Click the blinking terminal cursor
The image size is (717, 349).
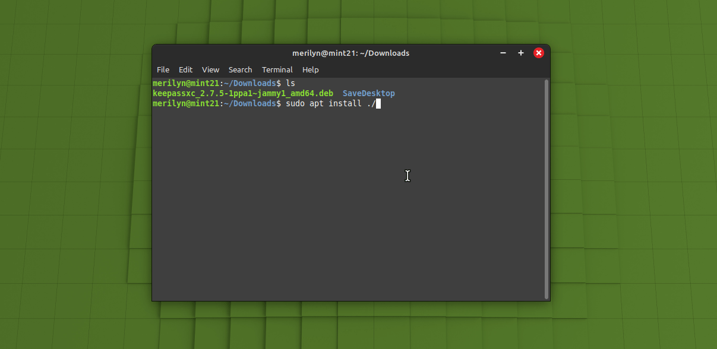378,103
